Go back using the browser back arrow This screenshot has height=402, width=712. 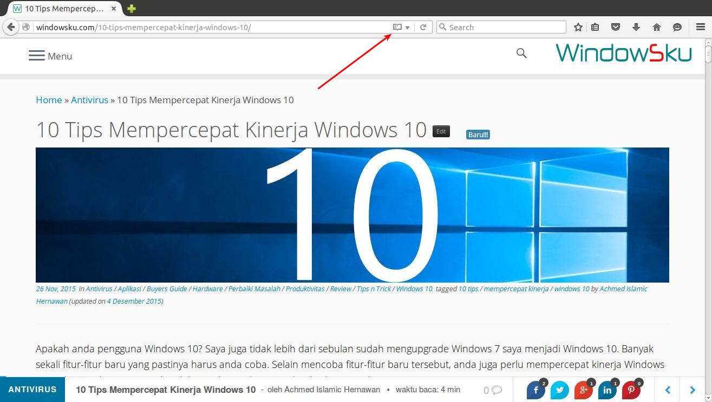[x=11, y=27]
